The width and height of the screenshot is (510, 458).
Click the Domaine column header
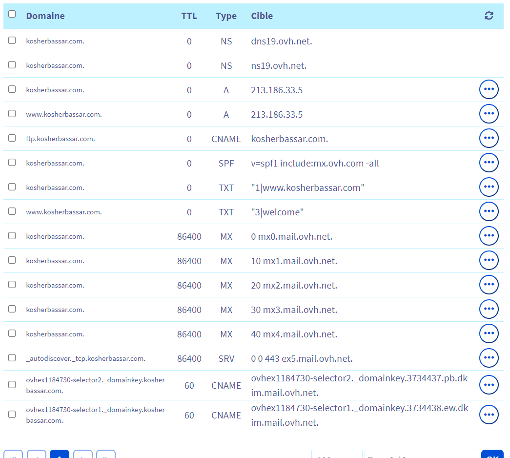45,16
